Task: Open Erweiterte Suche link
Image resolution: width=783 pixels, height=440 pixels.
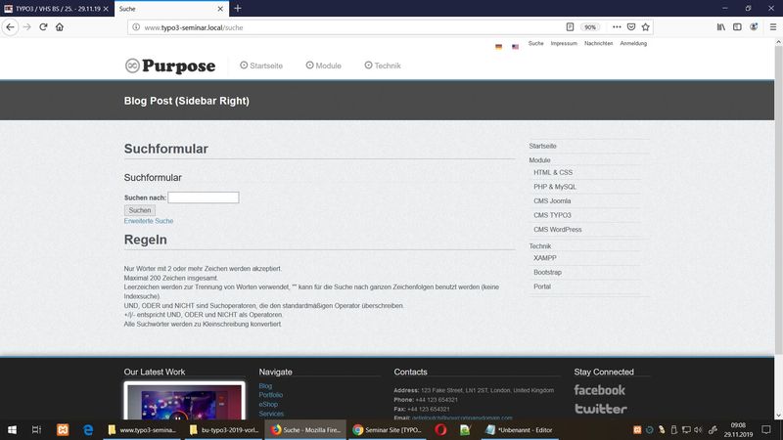Action: (x=149, y=221)
